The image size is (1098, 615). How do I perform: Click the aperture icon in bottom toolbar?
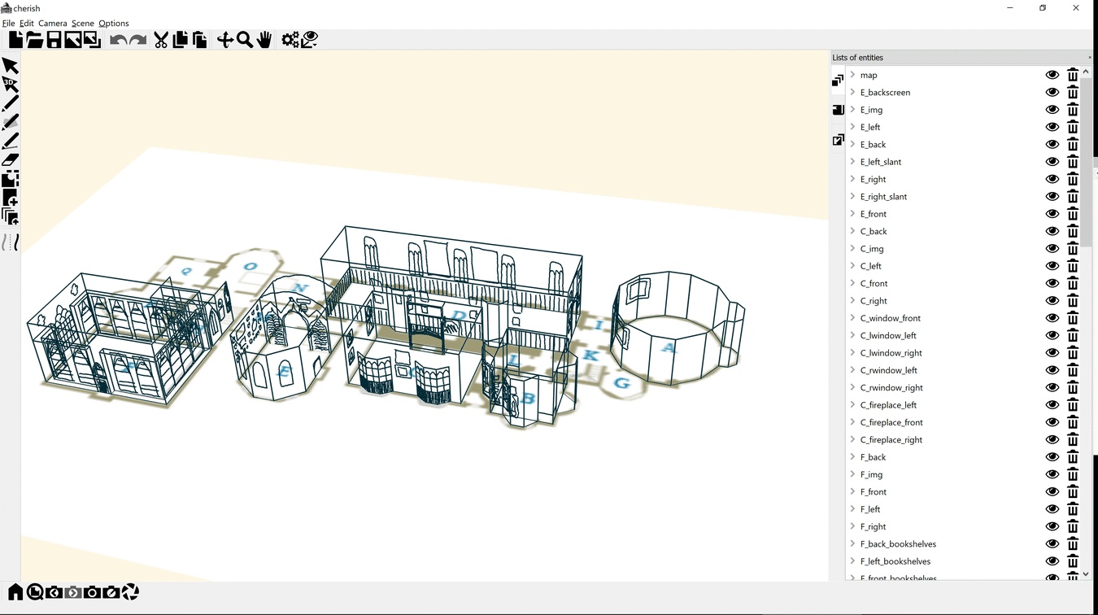pyautogui.click(x=131, y=592)
